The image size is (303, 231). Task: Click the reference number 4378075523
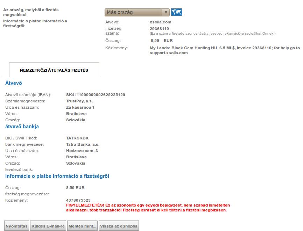point(78,200)
